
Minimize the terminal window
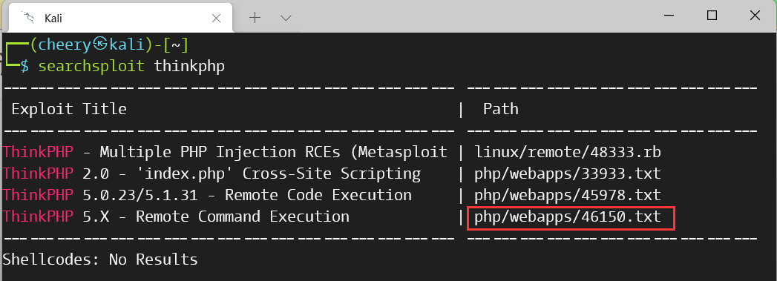pyautogui.click(x=669, y=16)
